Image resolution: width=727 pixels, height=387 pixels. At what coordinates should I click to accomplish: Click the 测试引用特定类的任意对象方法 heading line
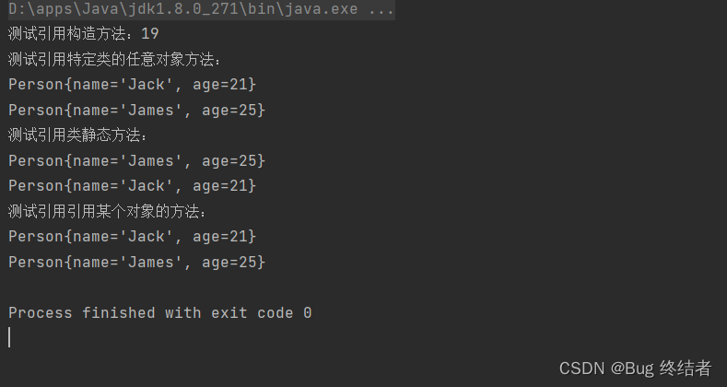115,60
